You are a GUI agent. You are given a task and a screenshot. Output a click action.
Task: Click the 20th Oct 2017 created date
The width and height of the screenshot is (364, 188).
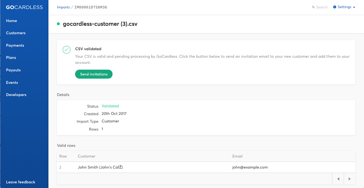pyautogui.click(x=114, y=114)
